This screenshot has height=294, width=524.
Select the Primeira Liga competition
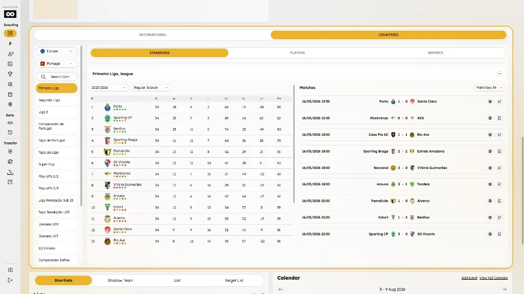56,88
